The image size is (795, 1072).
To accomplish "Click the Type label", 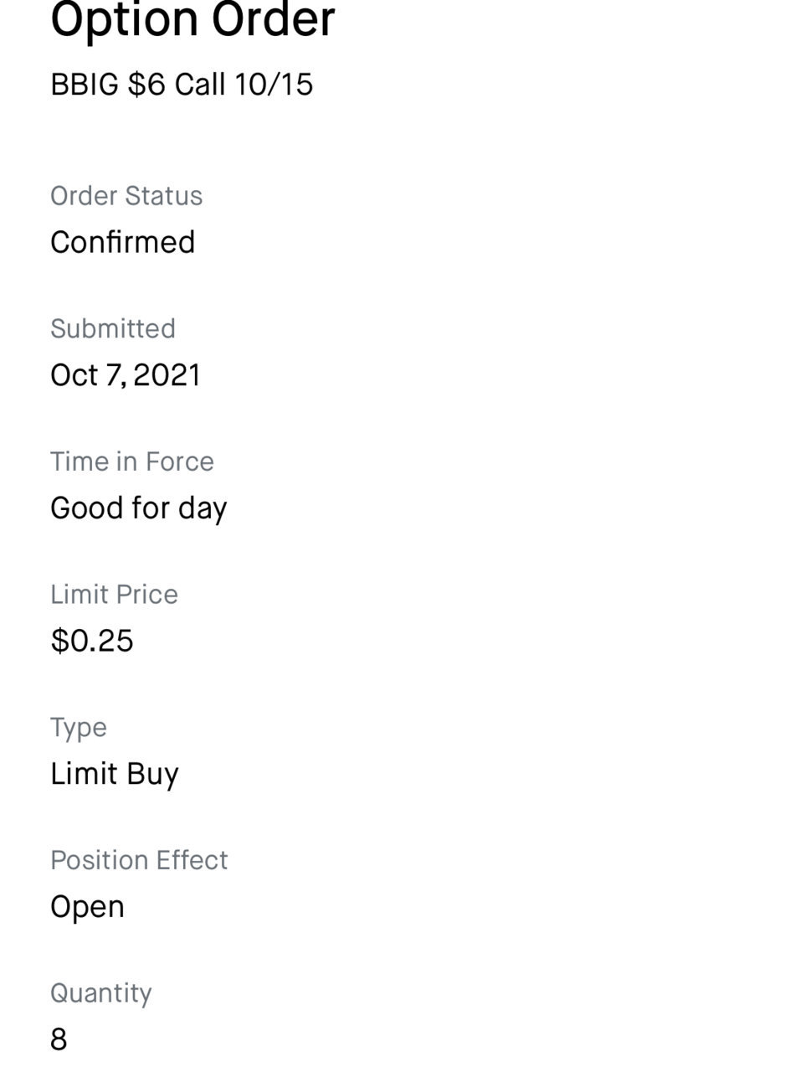I will pyautogui.click(x=79, y=728).
